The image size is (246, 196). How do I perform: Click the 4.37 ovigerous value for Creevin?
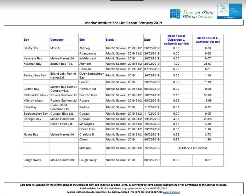tap(176, 119)
